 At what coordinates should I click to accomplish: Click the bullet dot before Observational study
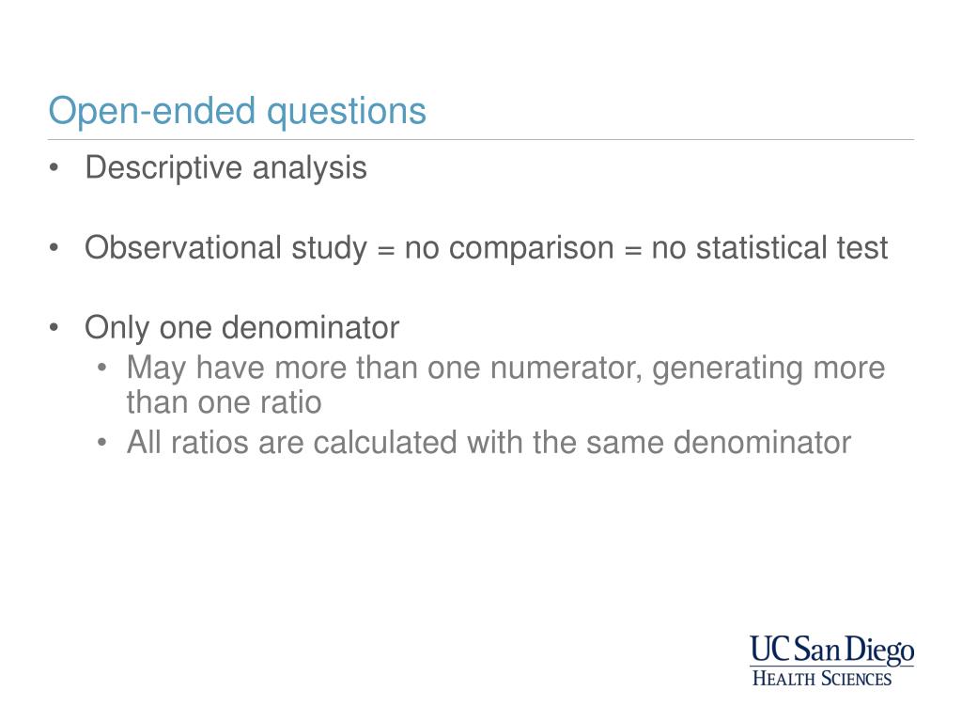[54, 248]
